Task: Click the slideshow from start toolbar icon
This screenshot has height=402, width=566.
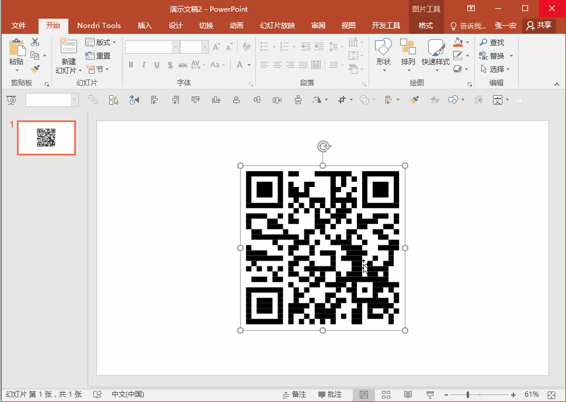Action: click(x=12, y=100)
